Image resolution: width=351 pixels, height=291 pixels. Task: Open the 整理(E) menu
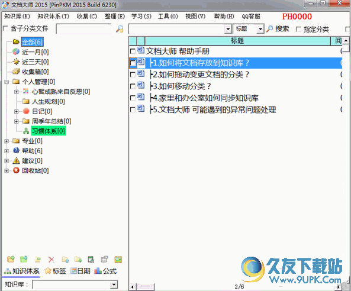(x=115, y=17)
